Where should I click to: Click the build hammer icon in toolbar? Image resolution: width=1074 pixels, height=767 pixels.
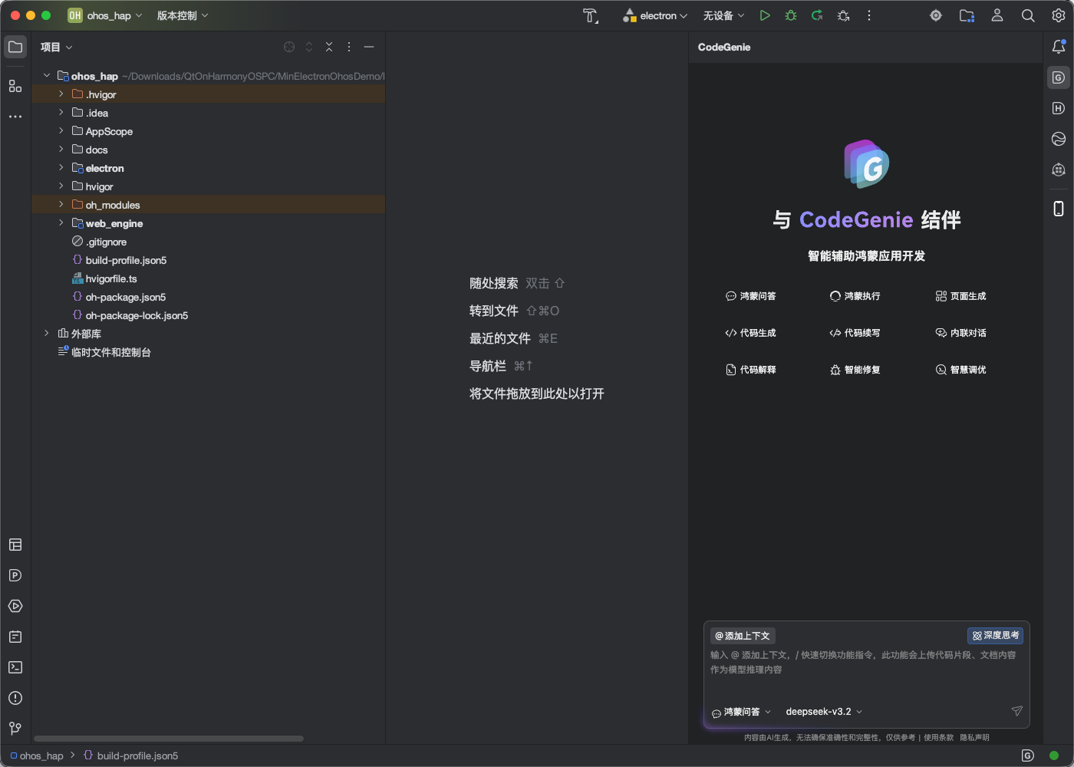click(x=590, y=15)
